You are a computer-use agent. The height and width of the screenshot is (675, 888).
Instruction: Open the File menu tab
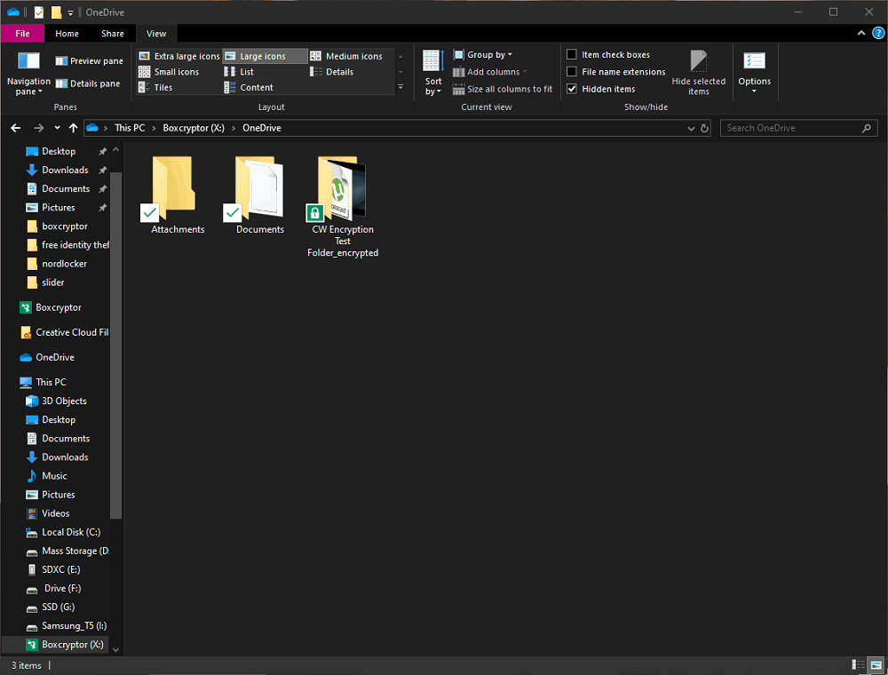[23, 34]
